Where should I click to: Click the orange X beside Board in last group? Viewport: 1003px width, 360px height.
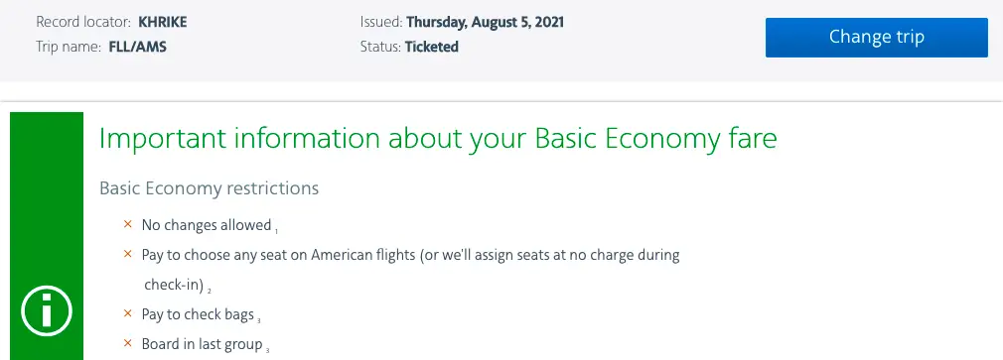[128, 343]
